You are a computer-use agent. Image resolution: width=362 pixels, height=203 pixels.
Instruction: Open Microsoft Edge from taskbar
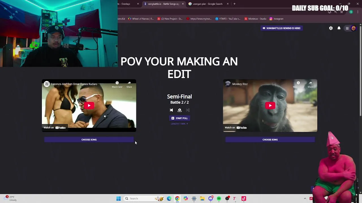point(169,198)
